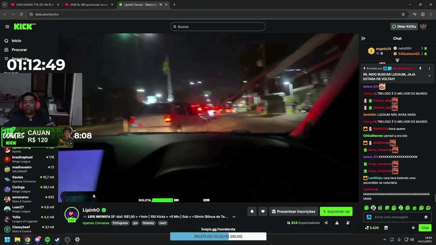Screen dimensions: 436x245
Task: Click the angeliz24 top gifter name
Action: coord(383,49)
